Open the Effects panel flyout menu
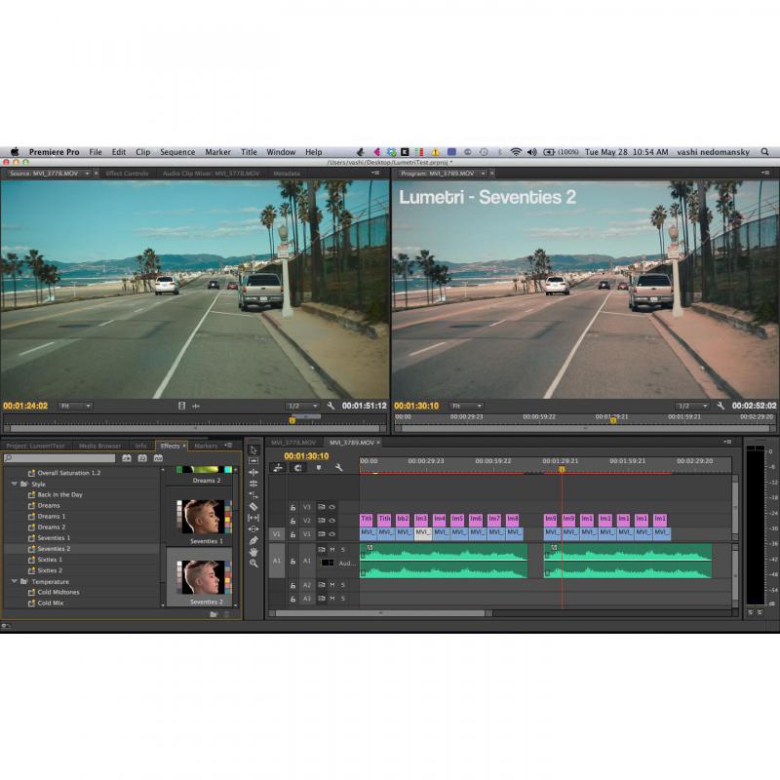The width and height of the screenshot is (780, 780). [x=228, y=446]
